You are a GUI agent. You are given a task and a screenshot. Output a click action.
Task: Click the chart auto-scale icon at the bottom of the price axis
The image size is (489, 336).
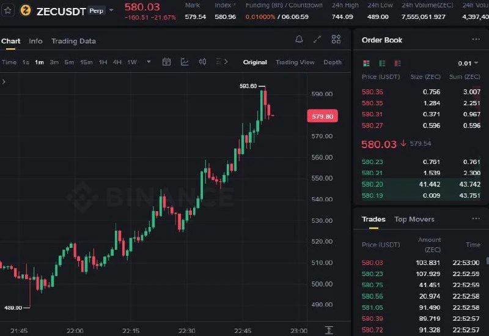point(329,330)
